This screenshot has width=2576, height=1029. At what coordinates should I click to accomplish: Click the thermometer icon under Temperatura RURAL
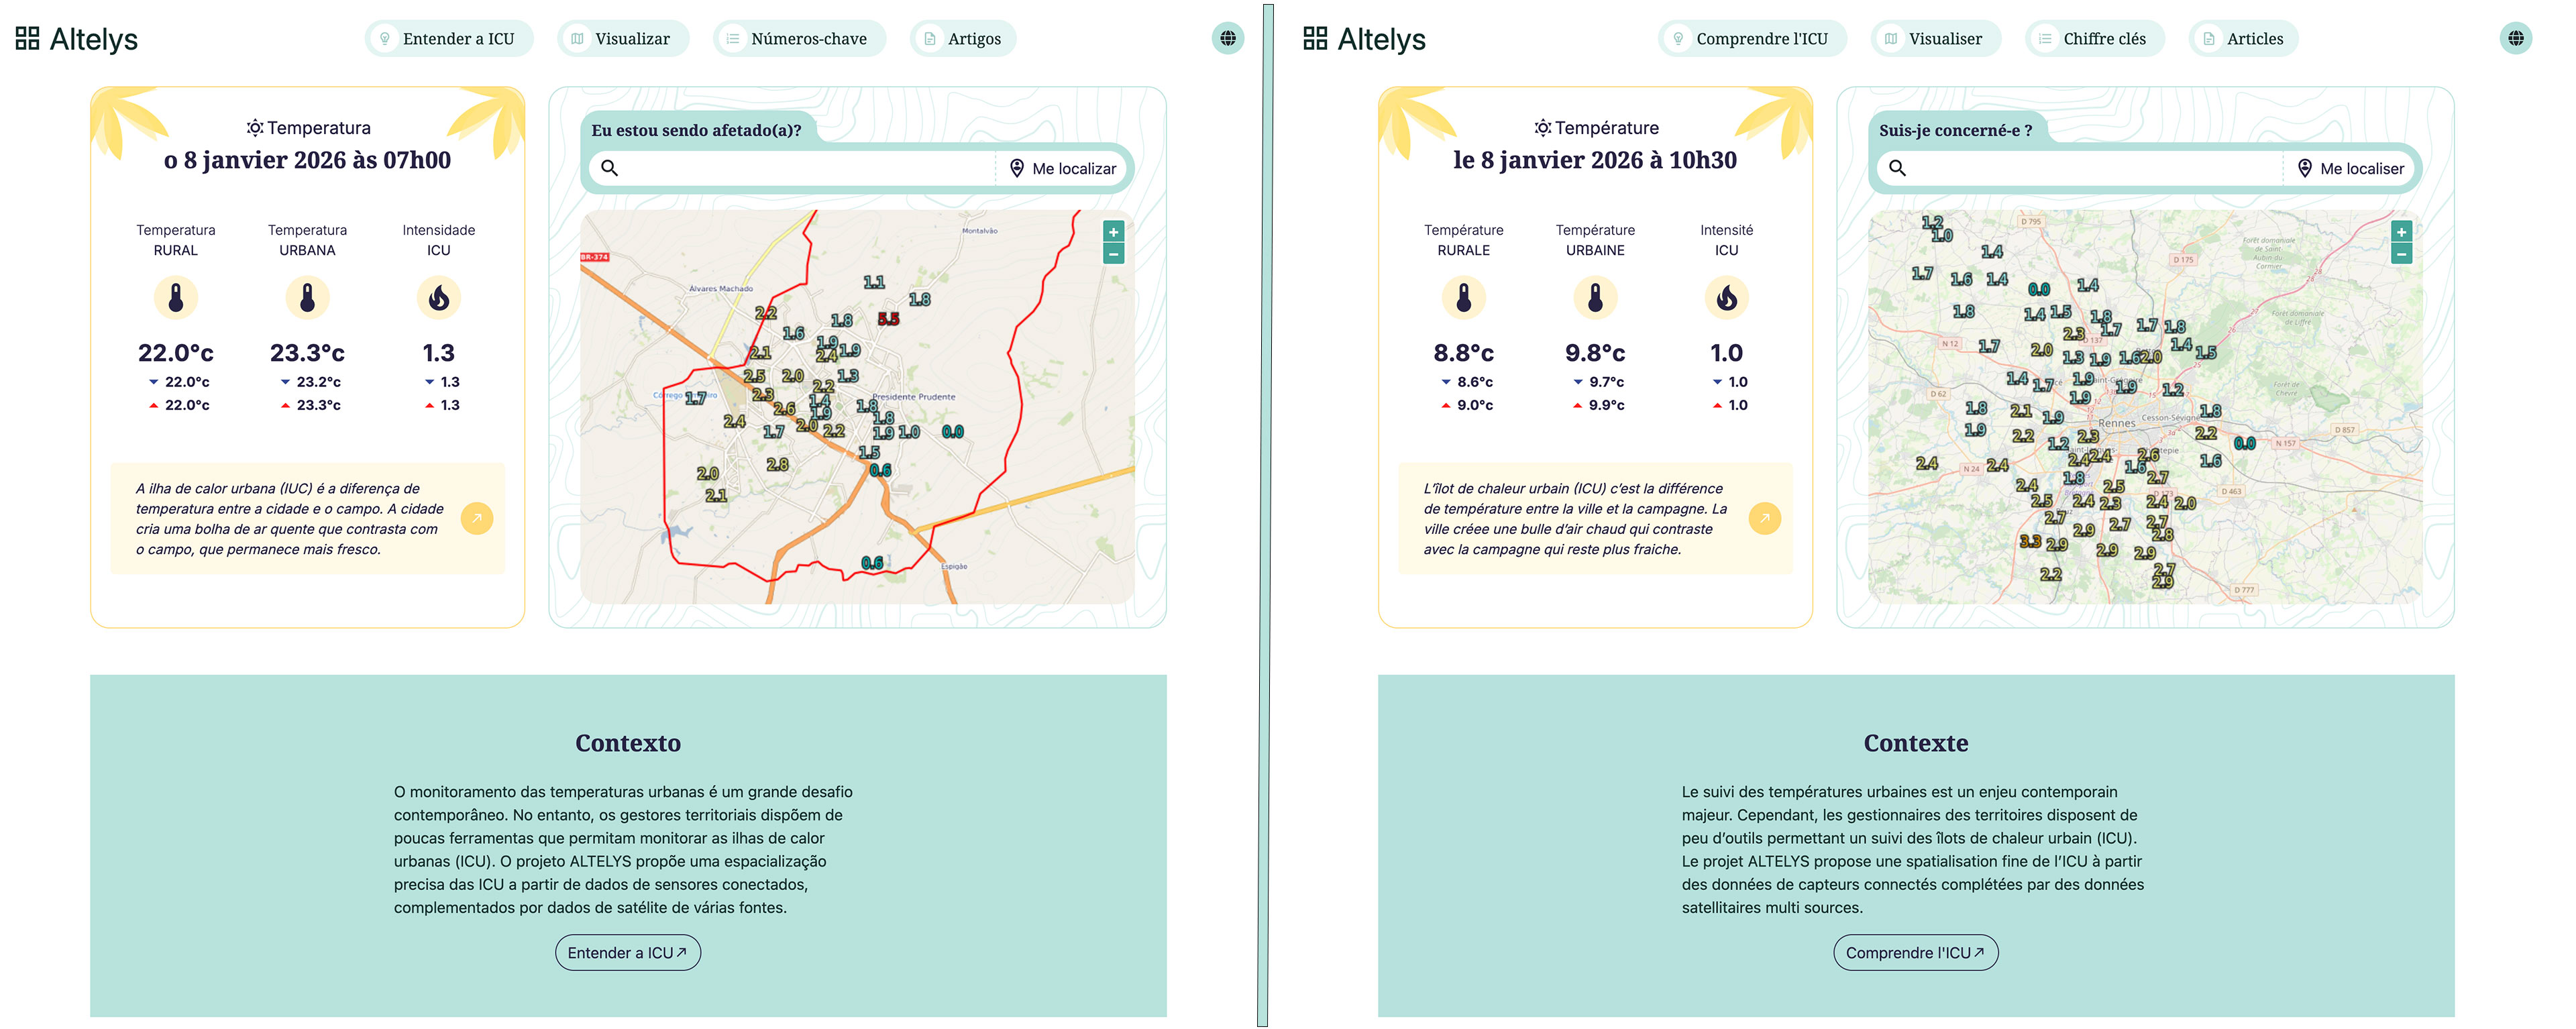pos(176,297)
